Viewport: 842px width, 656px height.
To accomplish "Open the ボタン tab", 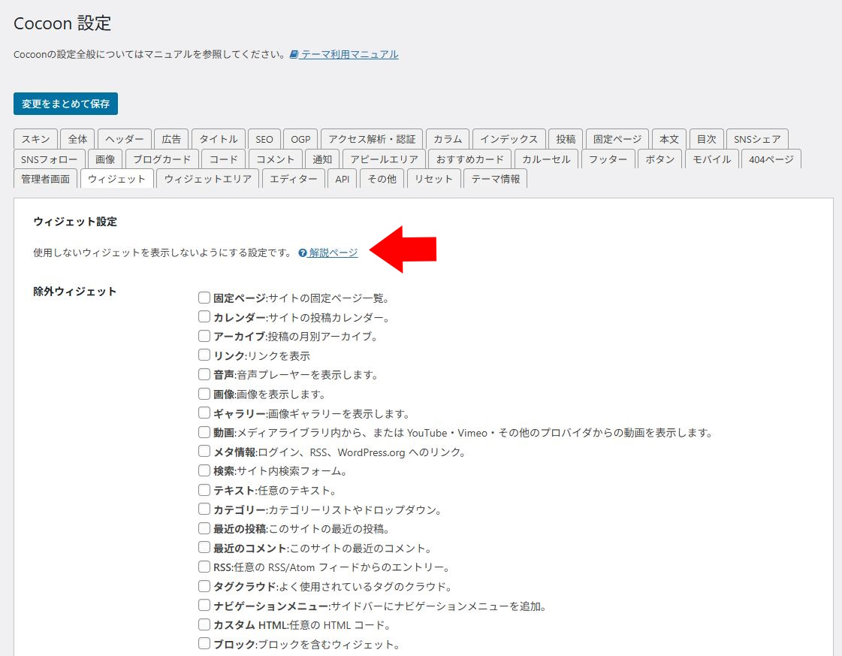I will 660,159.
